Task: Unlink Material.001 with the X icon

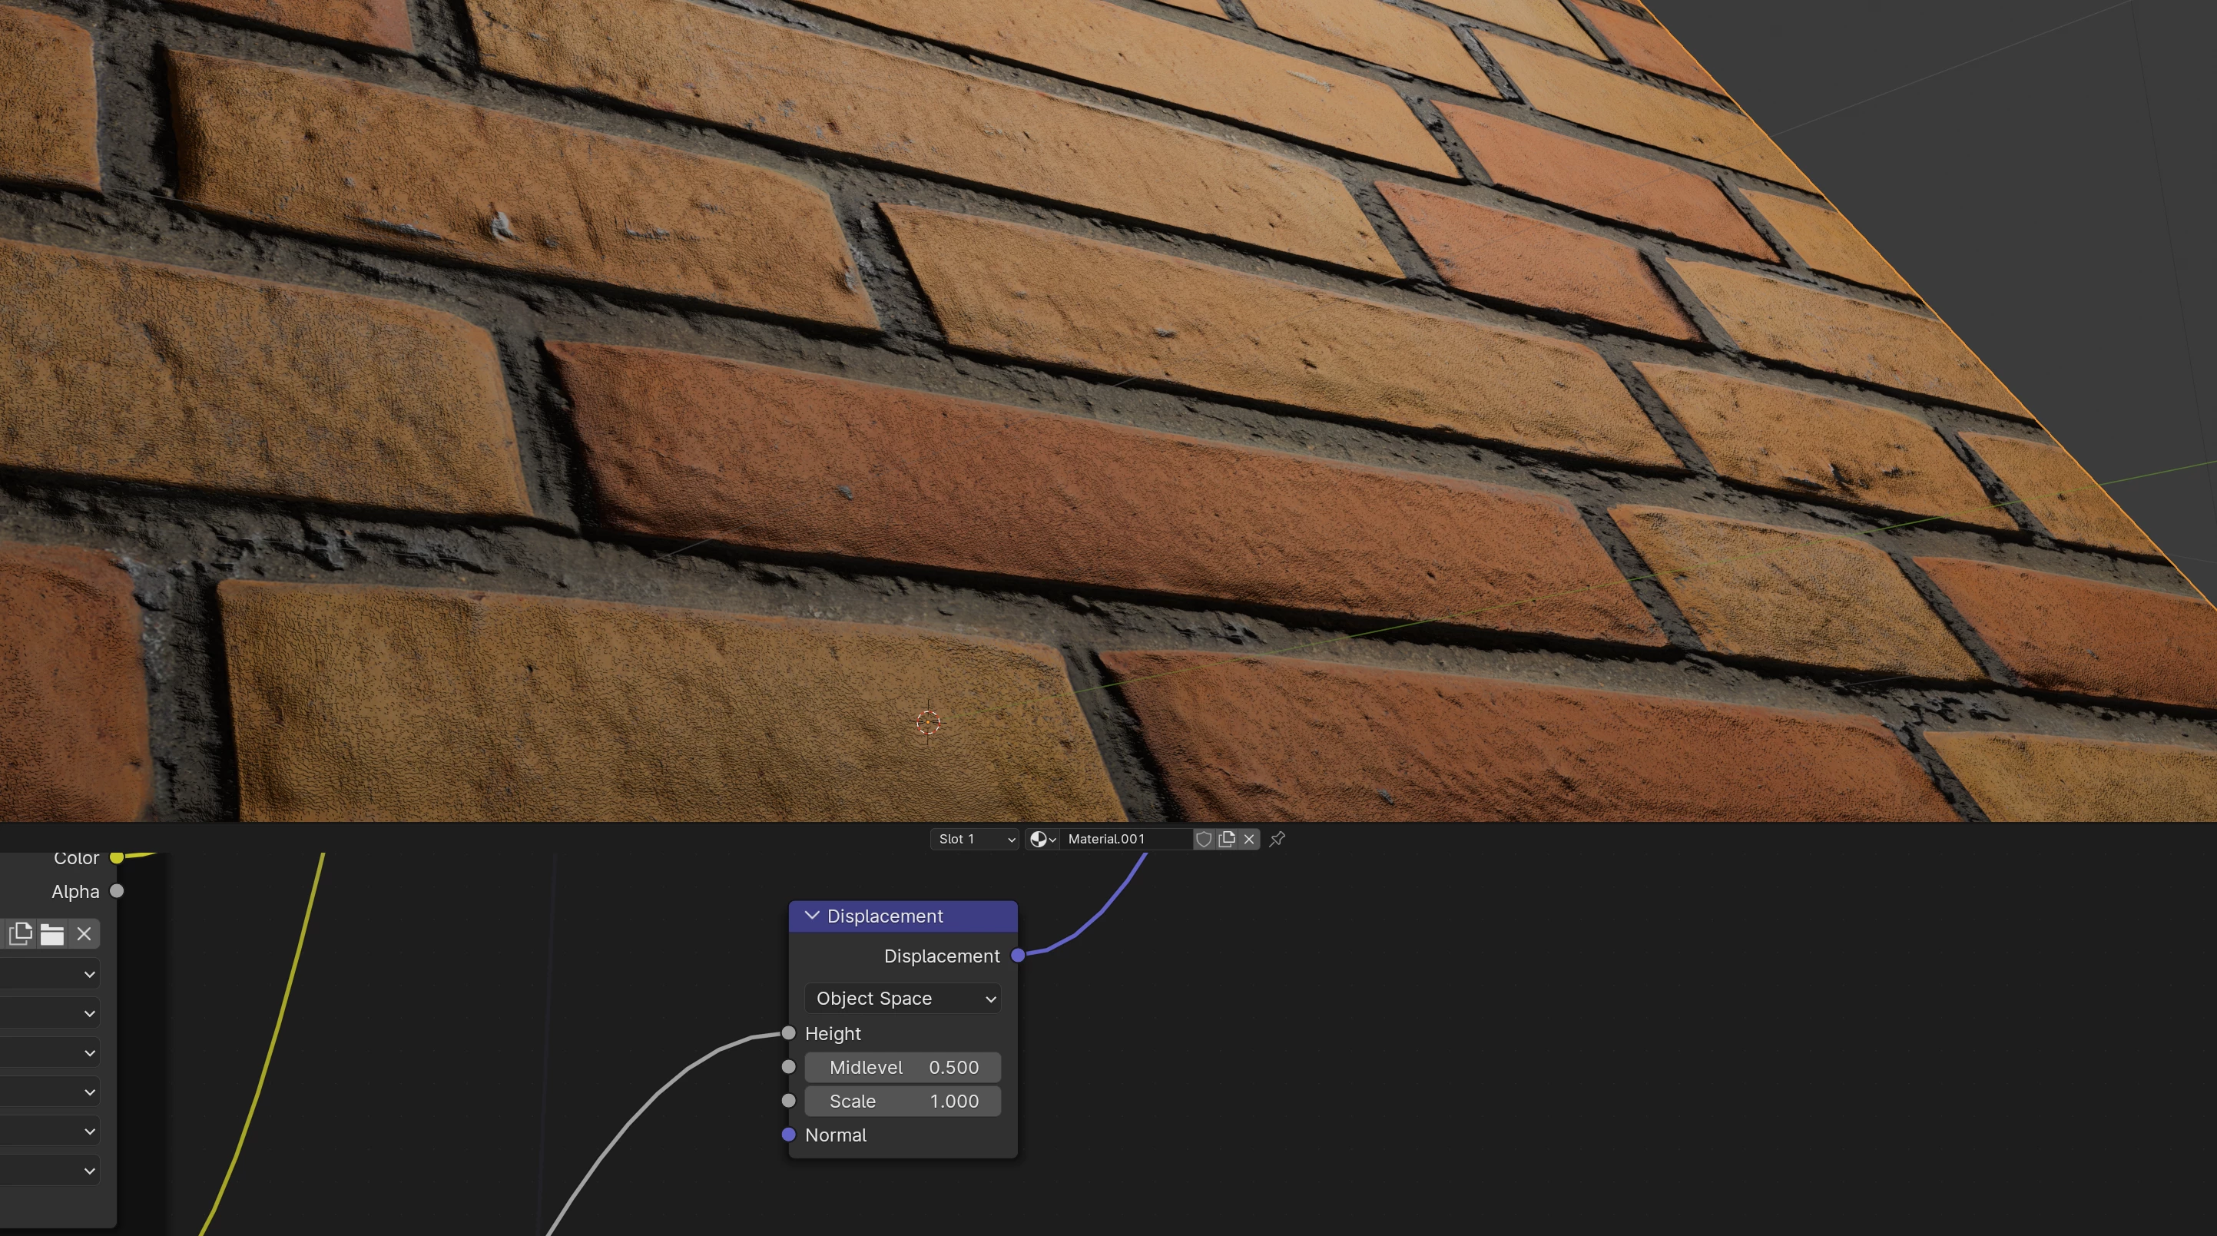Action: tap(1249, 838)
